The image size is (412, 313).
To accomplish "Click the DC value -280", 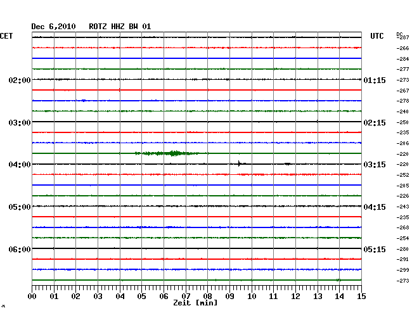I will pos(402,249).
